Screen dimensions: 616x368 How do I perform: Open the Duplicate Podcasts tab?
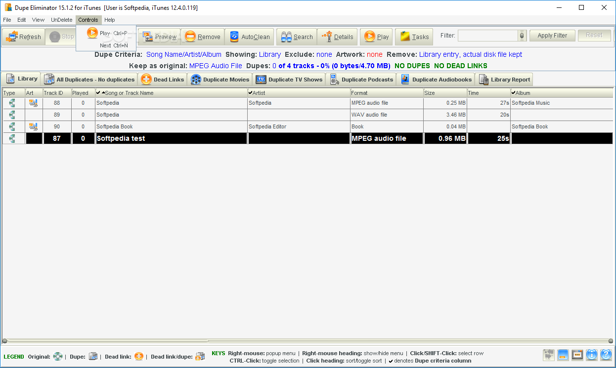pyautogui.click(x=361, y=79)
